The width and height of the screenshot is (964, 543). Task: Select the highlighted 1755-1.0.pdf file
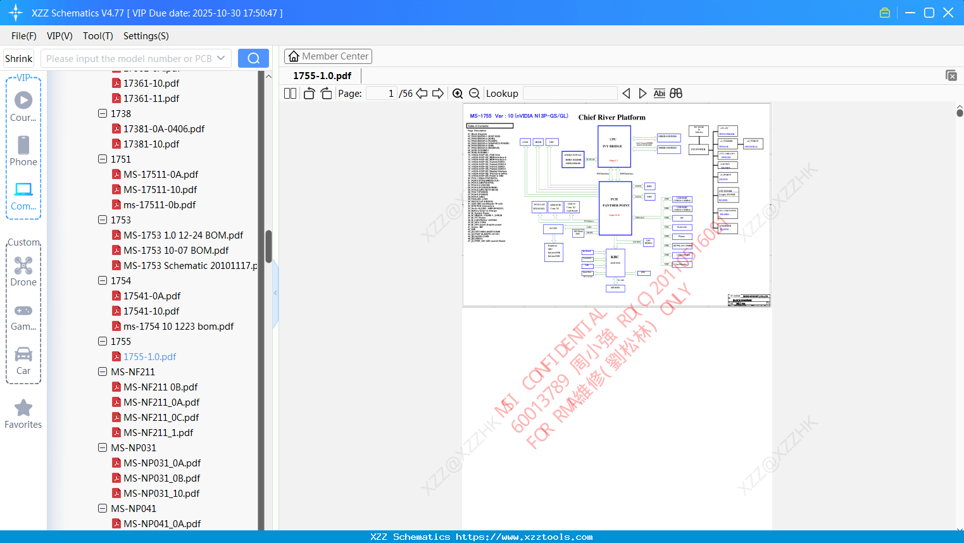point(150,356)
